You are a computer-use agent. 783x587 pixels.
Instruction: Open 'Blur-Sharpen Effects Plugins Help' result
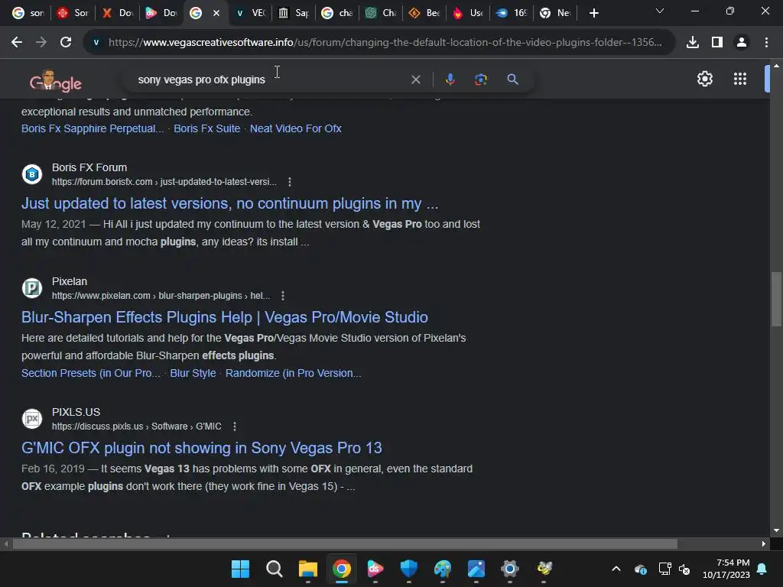(225, 317)
